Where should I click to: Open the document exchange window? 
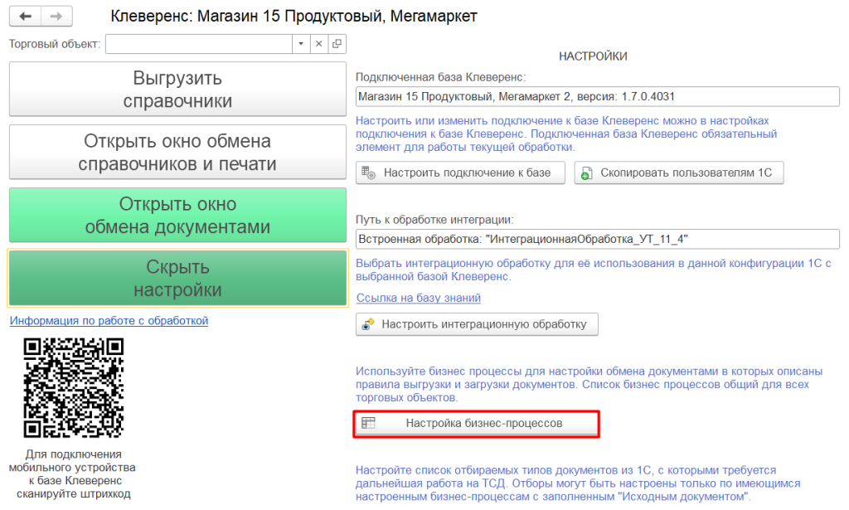177,215
